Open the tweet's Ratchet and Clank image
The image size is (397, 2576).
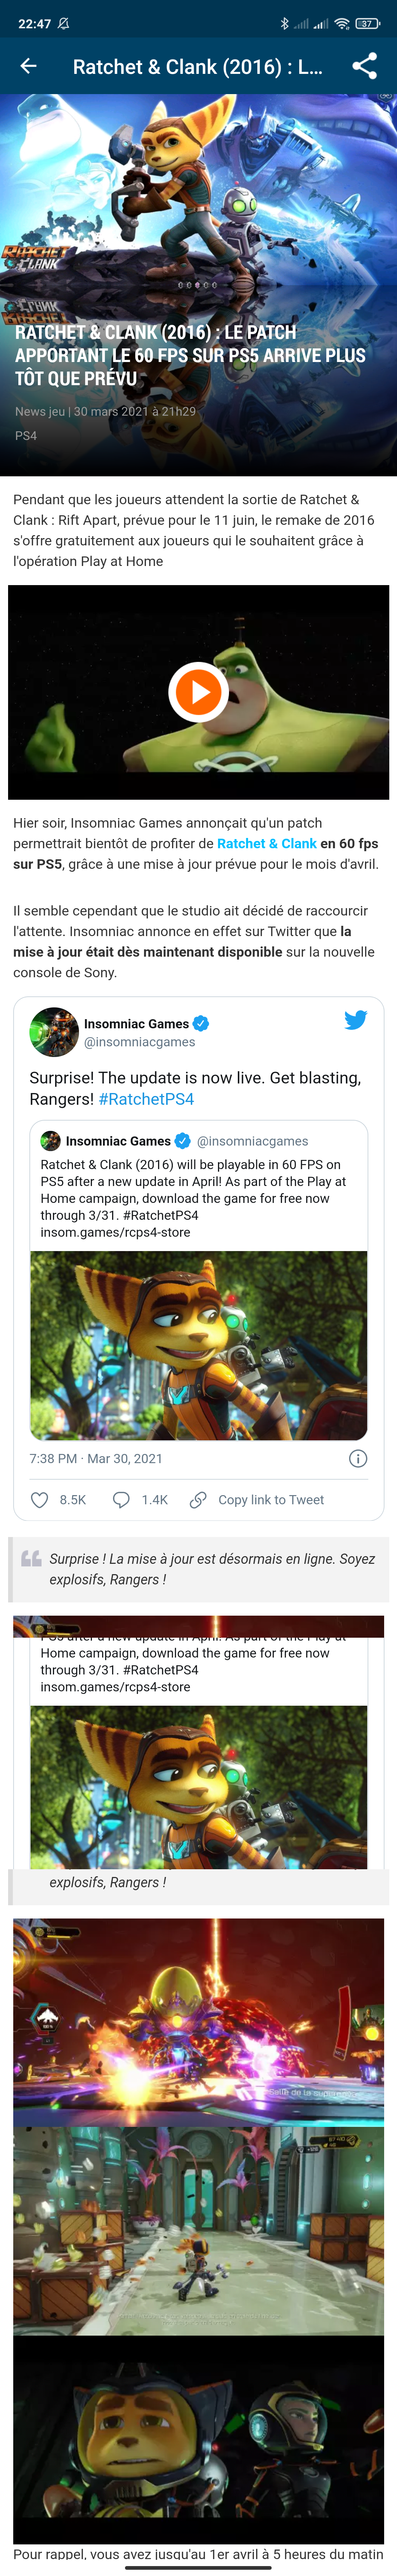198,1345
